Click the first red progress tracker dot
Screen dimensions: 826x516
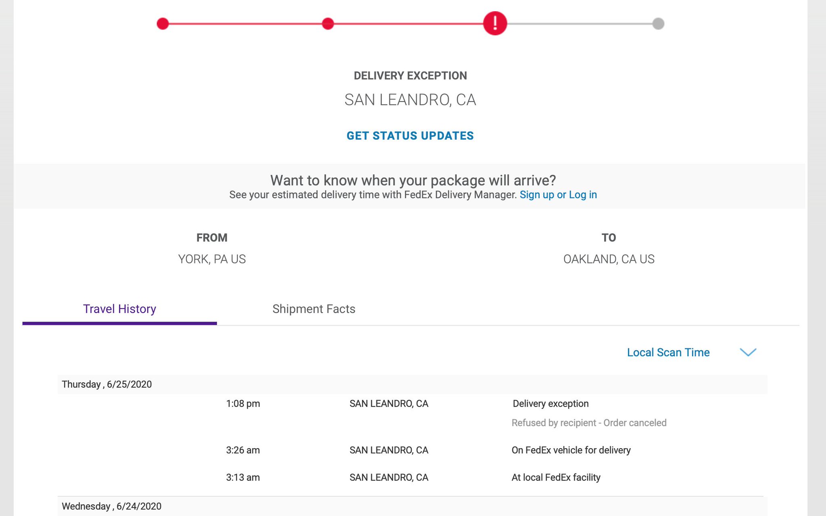pyautogui.click(x=163, y=23)
